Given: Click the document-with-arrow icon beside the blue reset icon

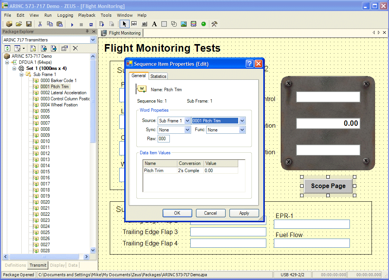Looking at the screenshot, I should pos(101,24).
